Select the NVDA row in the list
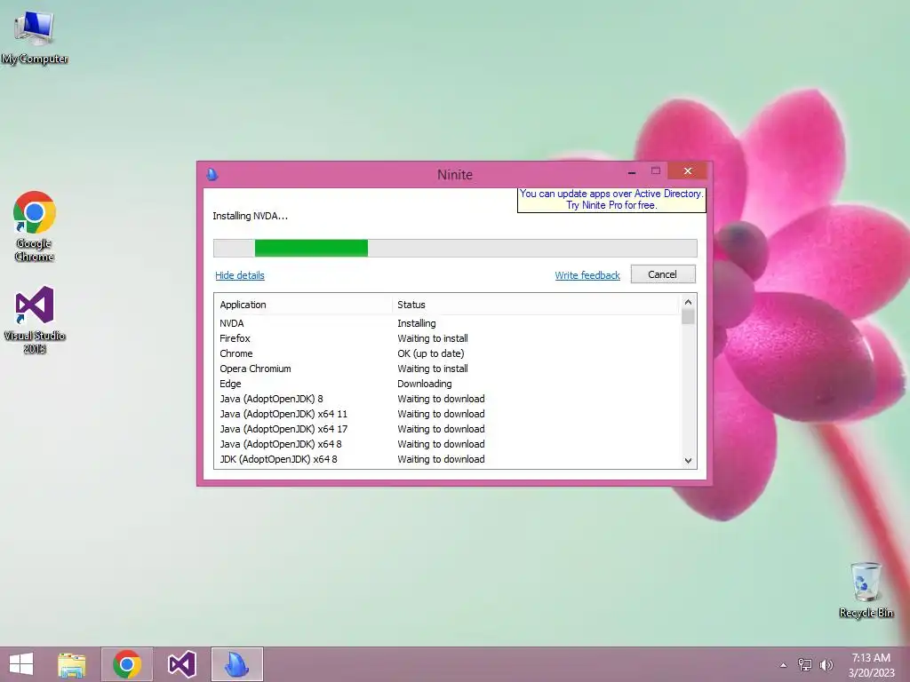 (447, 323)
